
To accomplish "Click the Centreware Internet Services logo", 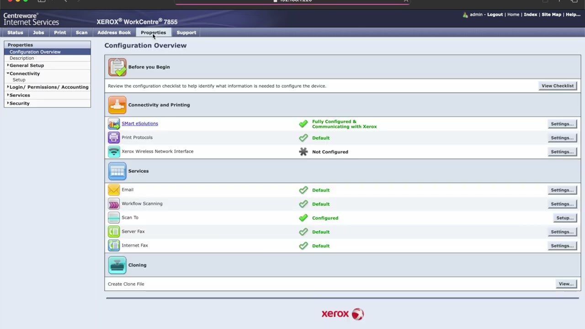I will pos(31,19).
